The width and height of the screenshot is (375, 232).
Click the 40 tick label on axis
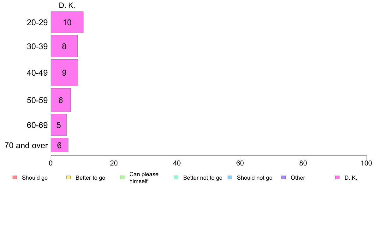177,163
